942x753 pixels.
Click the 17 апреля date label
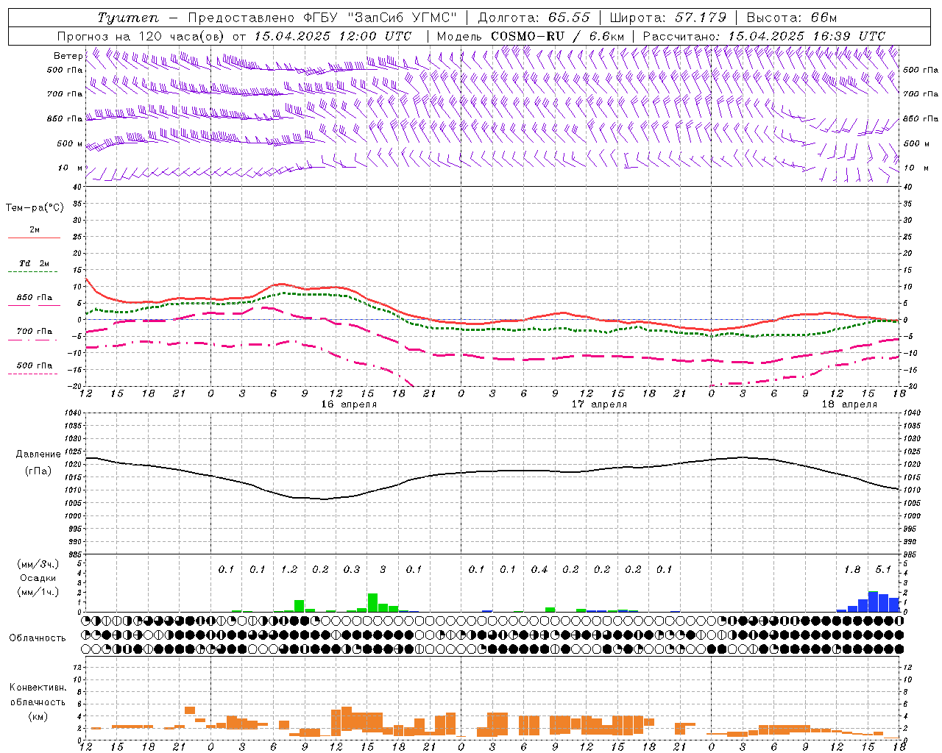pyautogui.click(x=599, y=404)
